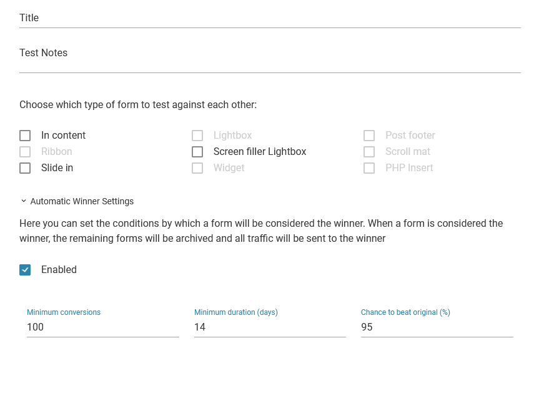Check the Lightbox form option
This screenshot has height=398, width=539.
(197, 136)
